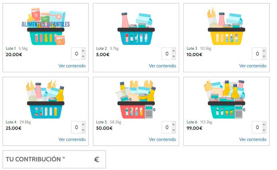Decrease Lote 2 quantity with down arrow
The width and height of the screenshot is (277, 170).
pyautogui.click(x=174, y=56)
